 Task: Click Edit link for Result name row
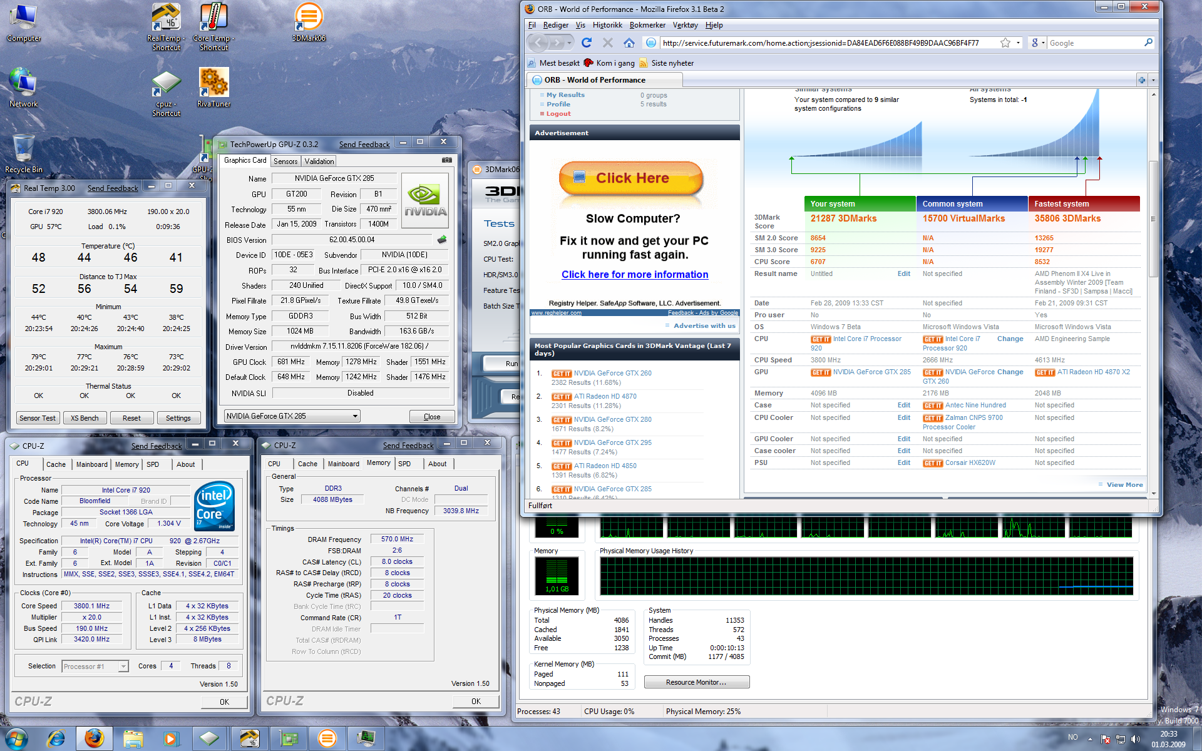[904, 273]
